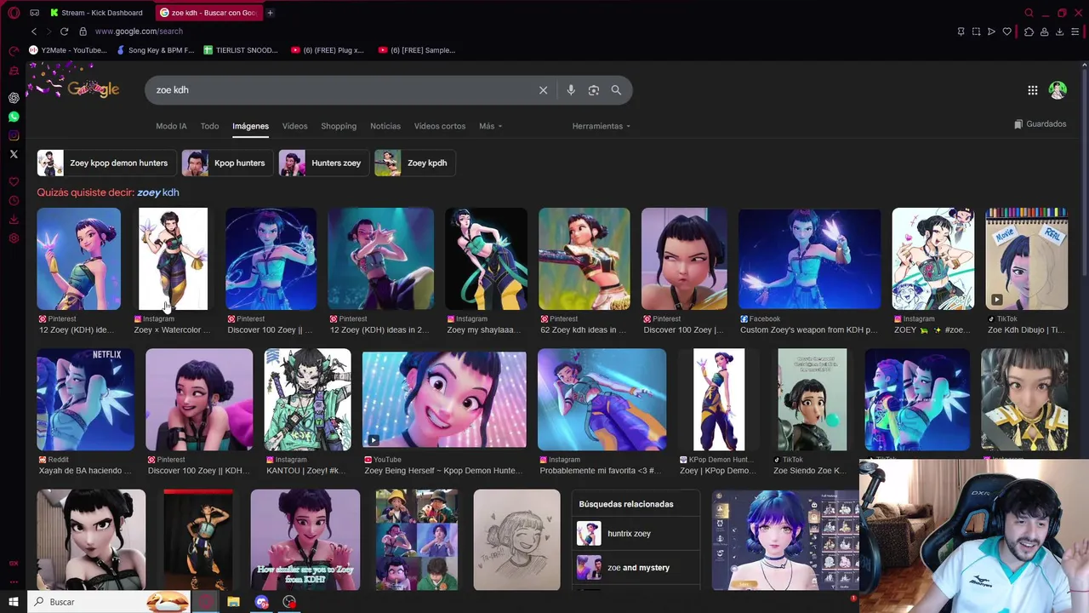Clear the Google search box
1089x613 pixels.
(x=543, y=90)
